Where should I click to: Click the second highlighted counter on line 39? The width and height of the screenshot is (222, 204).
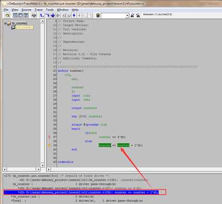123,145
